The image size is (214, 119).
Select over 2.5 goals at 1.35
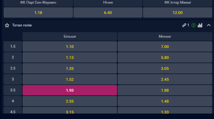point(70,68)
